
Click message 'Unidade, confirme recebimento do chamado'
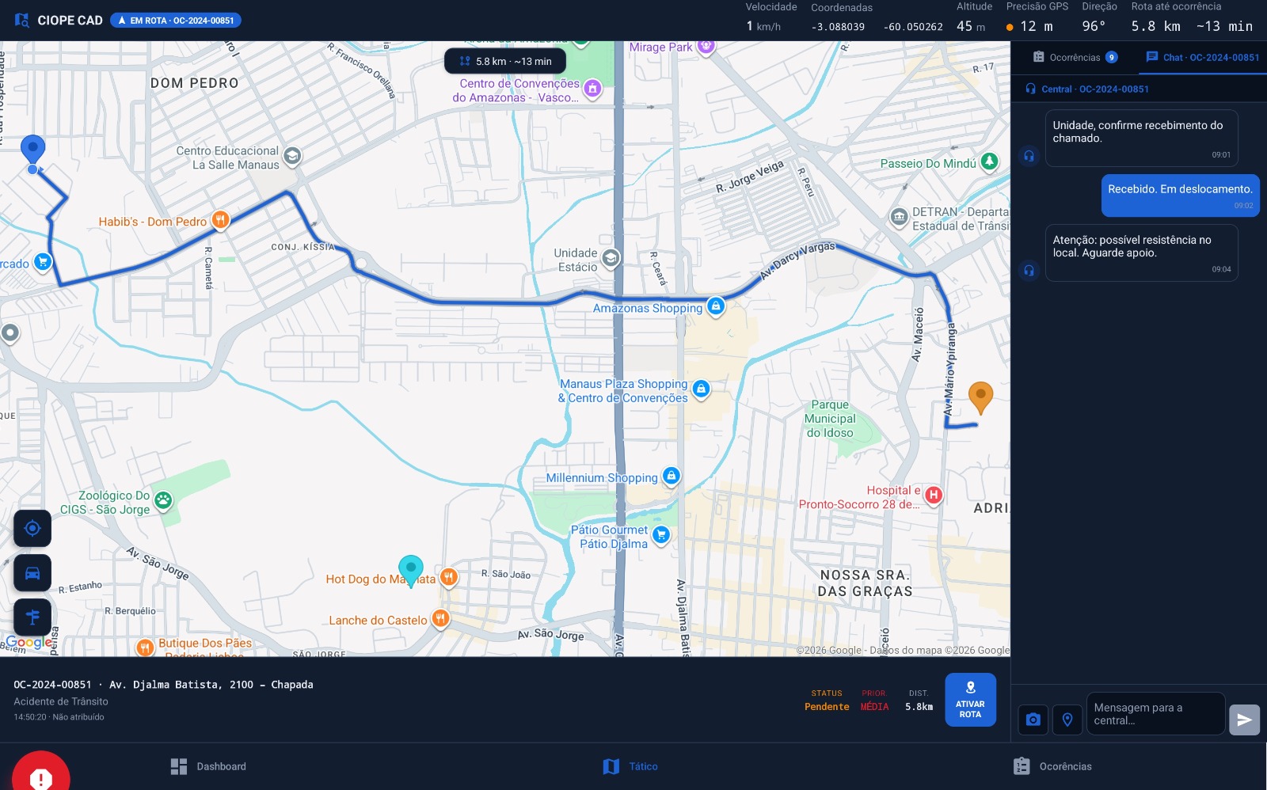[1141, 138]
